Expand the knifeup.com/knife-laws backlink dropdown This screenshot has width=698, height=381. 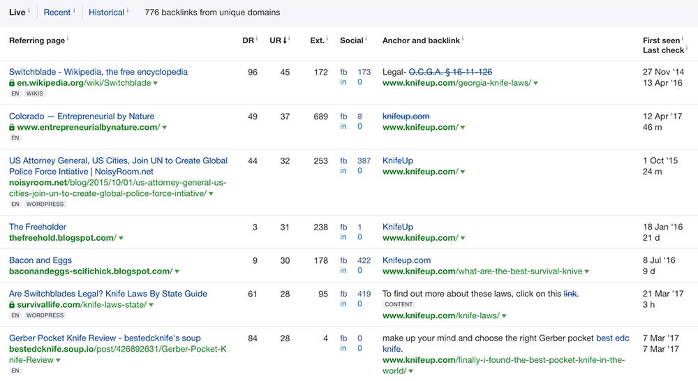click(504, 316)
